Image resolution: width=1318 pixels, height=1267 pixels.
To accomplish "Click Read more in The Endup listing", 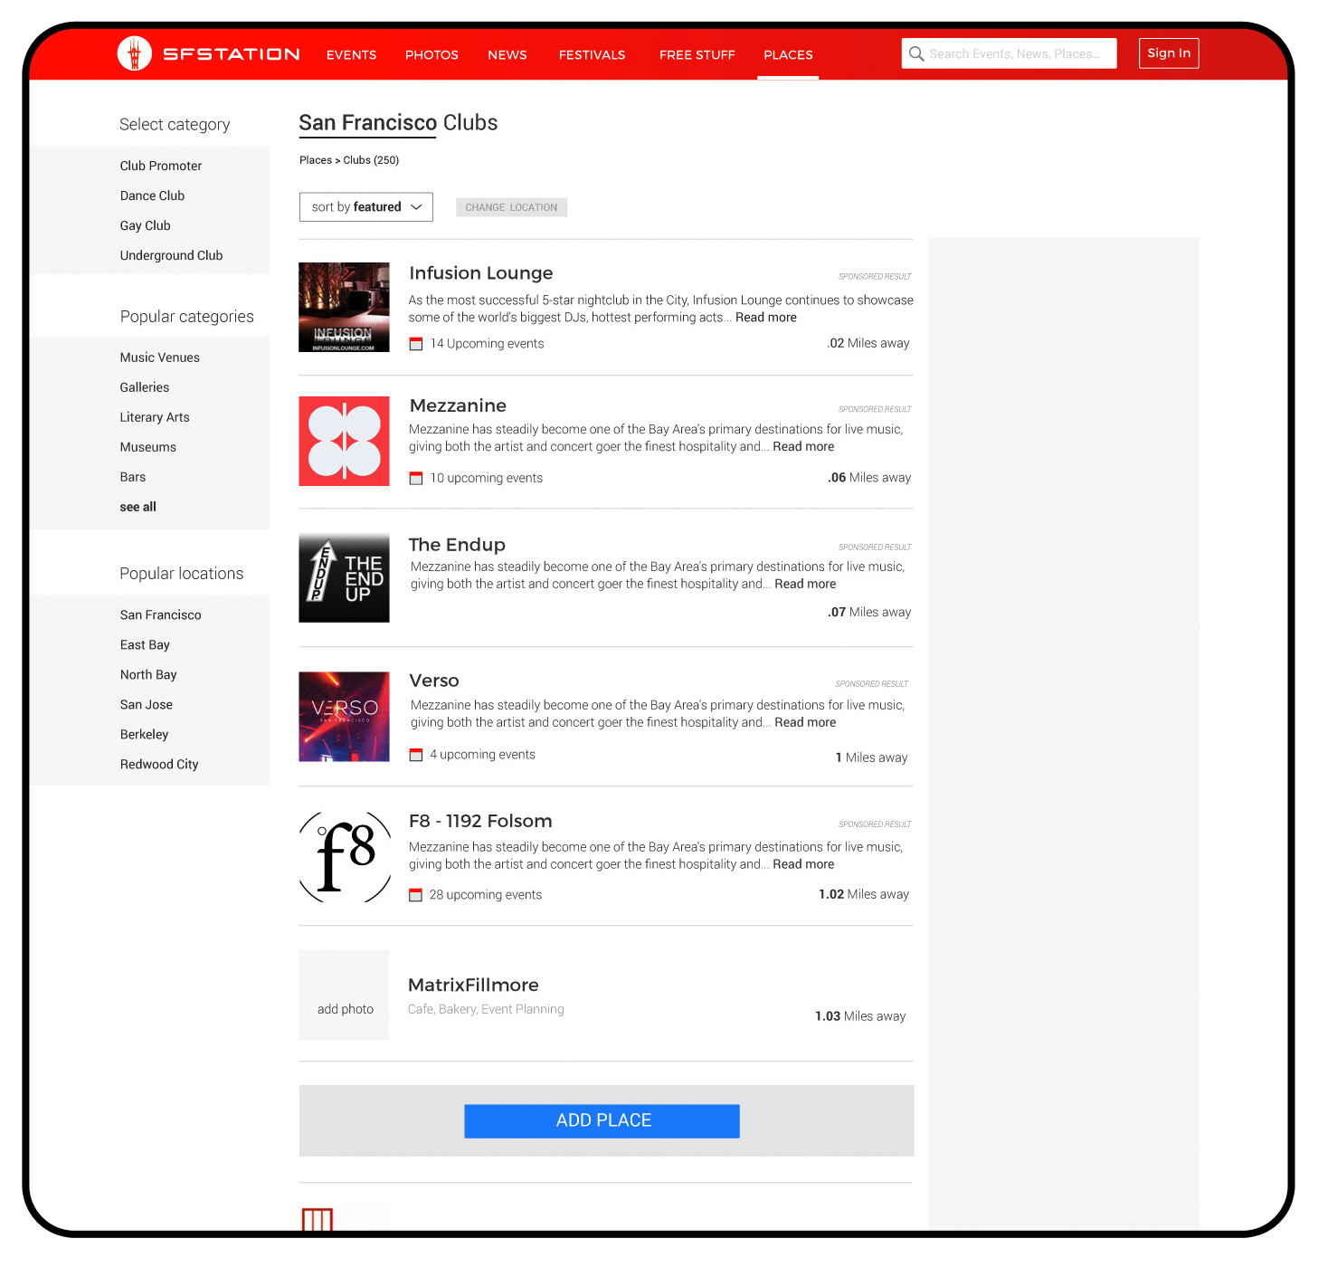I will [x=805, y=585].
